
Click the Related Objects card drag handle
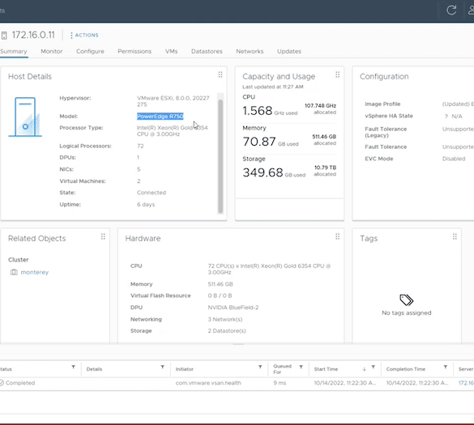pos(103,236)
